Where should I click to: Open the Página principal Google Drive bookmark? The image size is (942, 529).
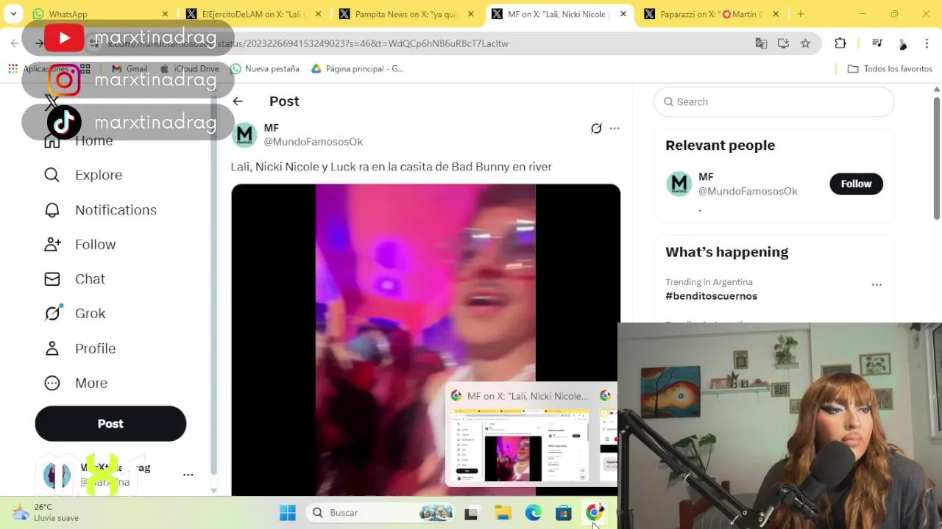[358, 68]
